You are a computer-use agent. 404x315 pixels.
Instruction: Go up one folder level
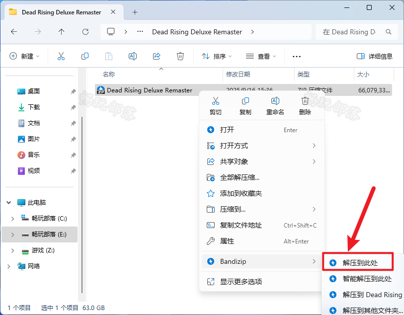point(61,32)
